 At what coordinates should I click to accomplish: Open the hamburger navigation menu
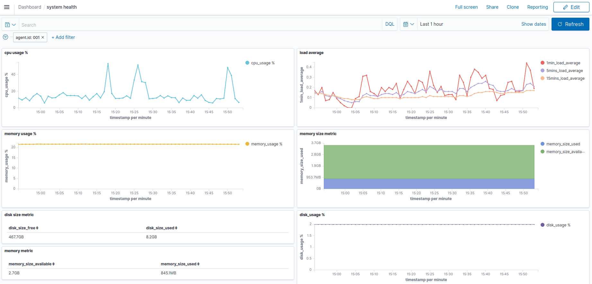[7, 7]
